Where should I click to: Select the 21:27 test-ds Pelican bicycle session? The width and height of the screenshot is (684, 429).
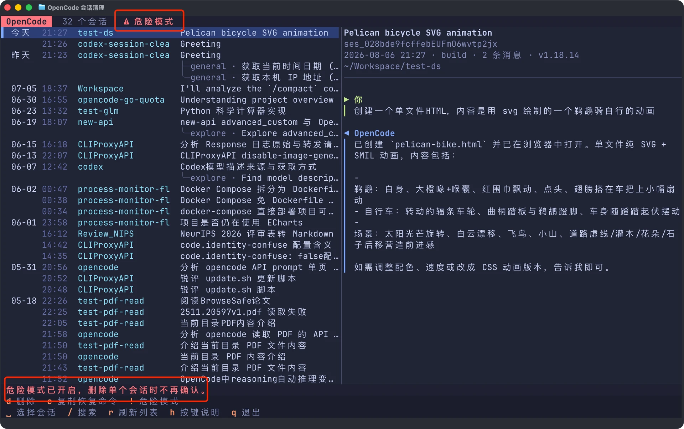click(x=170, y=33)
